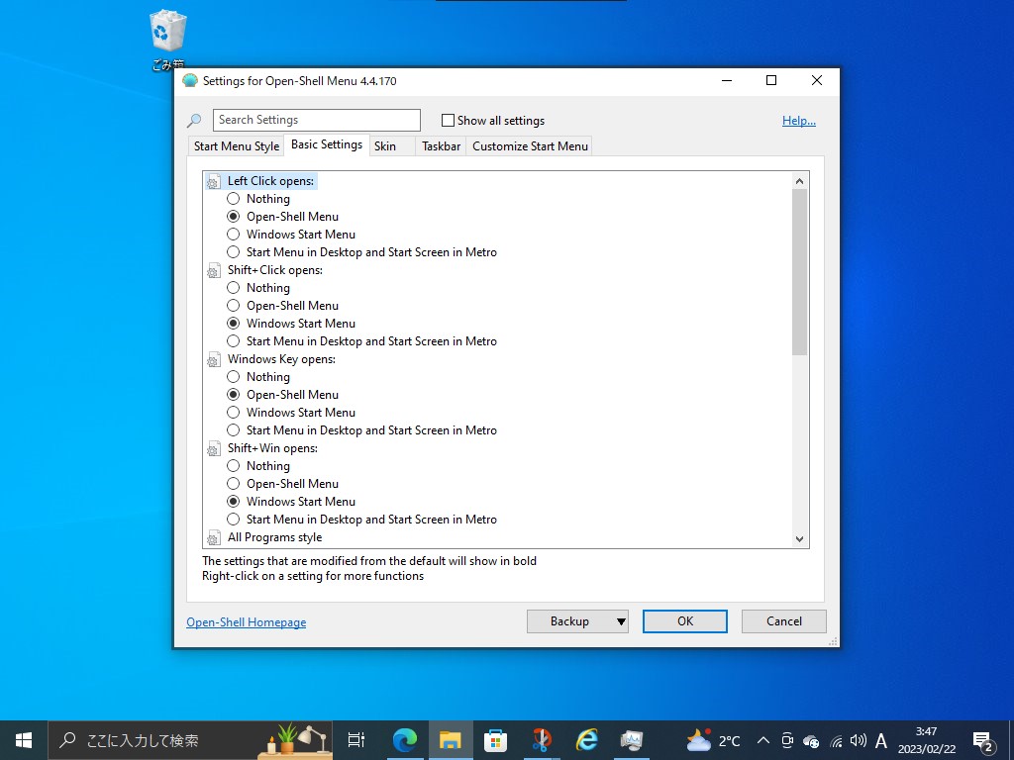
Task: Click the settings icon beside Shift+Win opens
Action: click(214, 449)
